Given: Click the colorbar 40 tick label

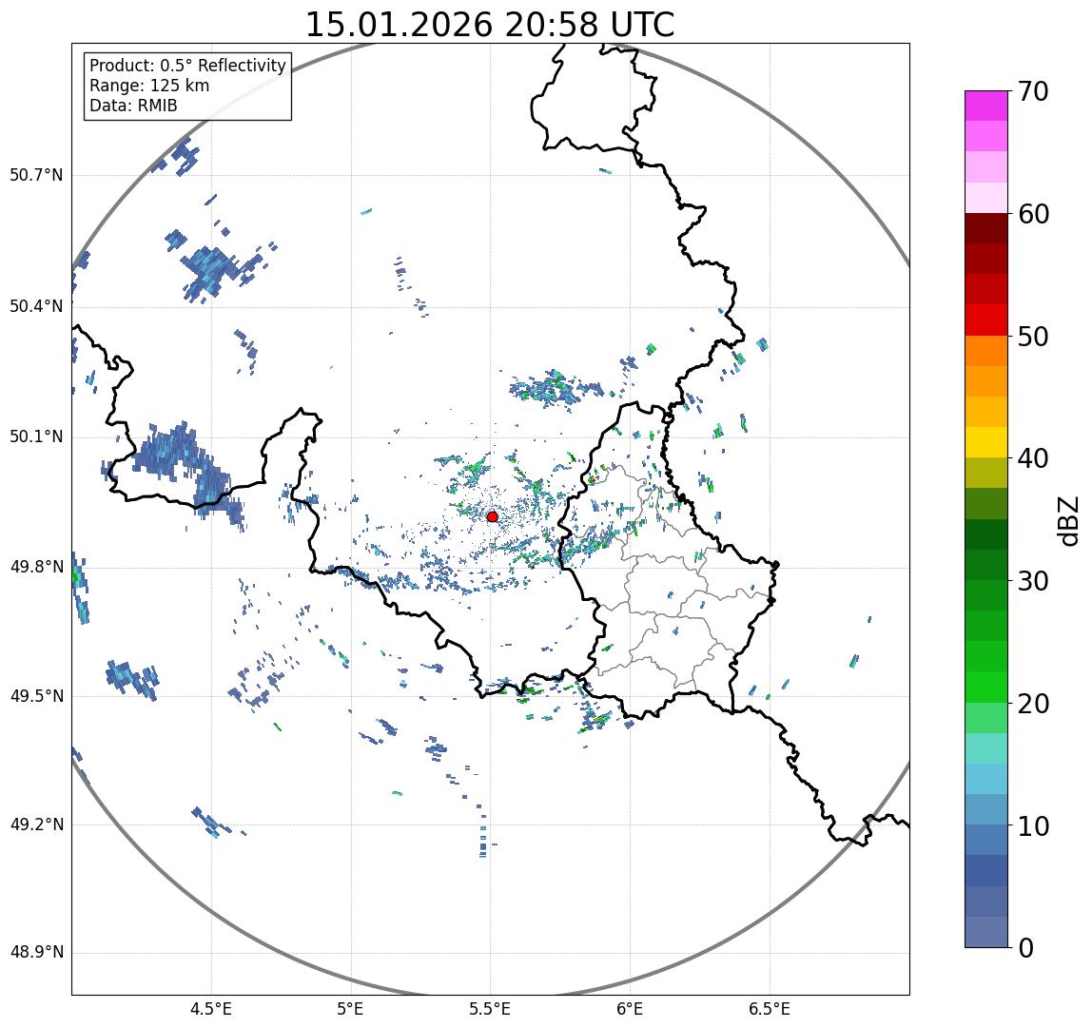Looking at the screenshot, I should pyautogui.click(x=1033, y=458).
